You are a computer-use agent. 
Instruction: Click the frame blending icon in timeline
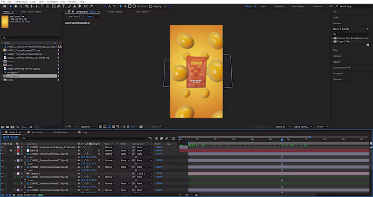(161, 138)
